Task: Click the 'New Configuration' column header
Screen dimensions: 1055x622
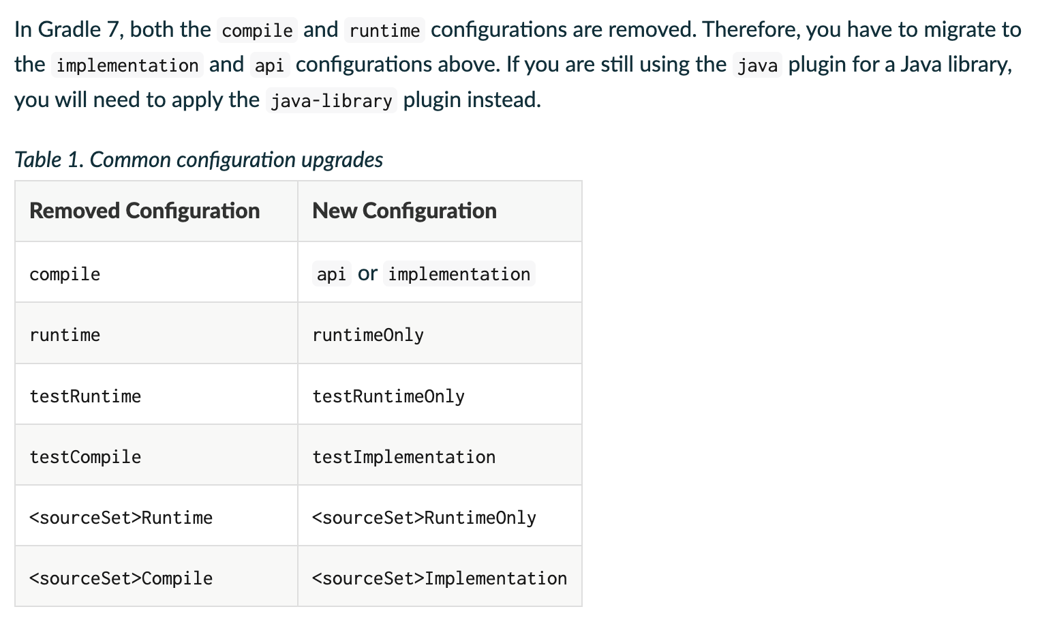Action: [440, 211]
